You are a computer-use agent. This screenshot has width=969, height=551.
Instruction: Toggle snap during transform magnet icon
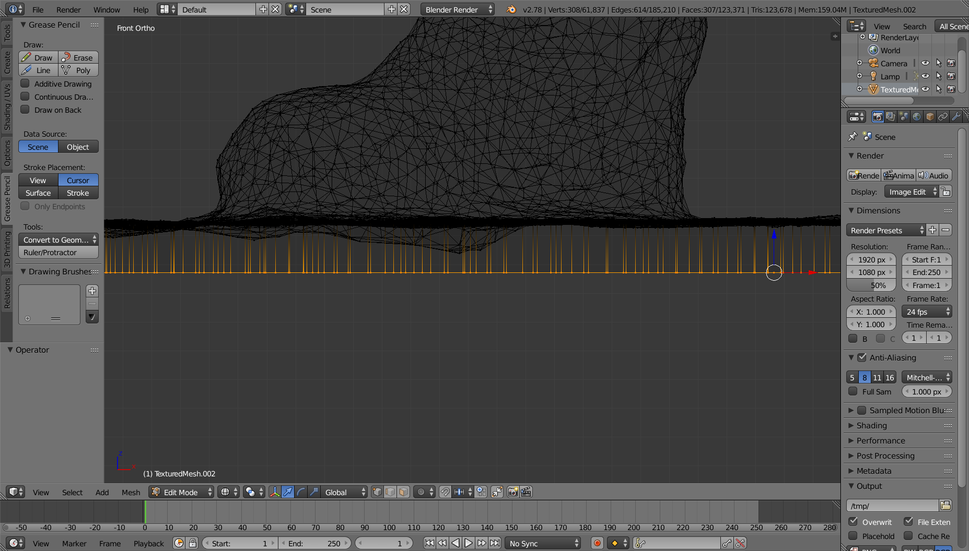[x=445, y=492]
